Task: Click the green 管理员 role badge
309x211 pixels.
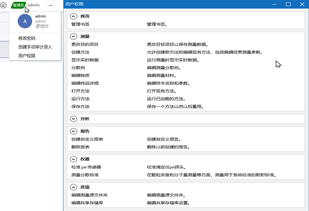Action: coord(18,5)
